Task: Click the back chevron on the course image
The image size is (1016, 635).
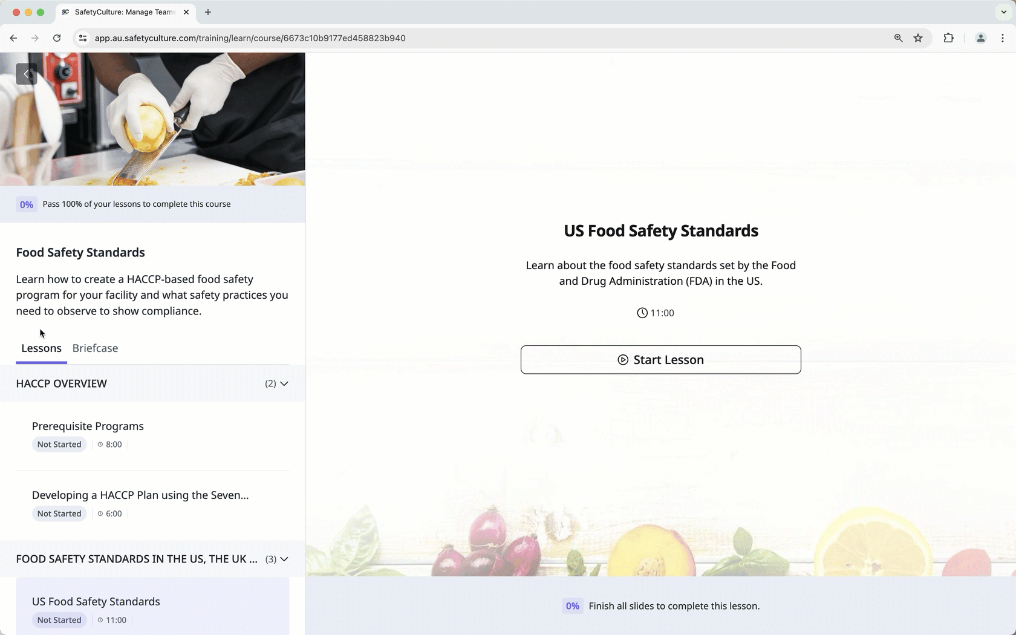Action: [27, 74]
